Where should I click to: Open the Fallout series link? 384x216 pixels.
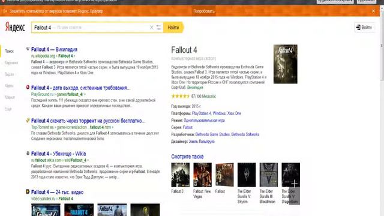point(188,127)
